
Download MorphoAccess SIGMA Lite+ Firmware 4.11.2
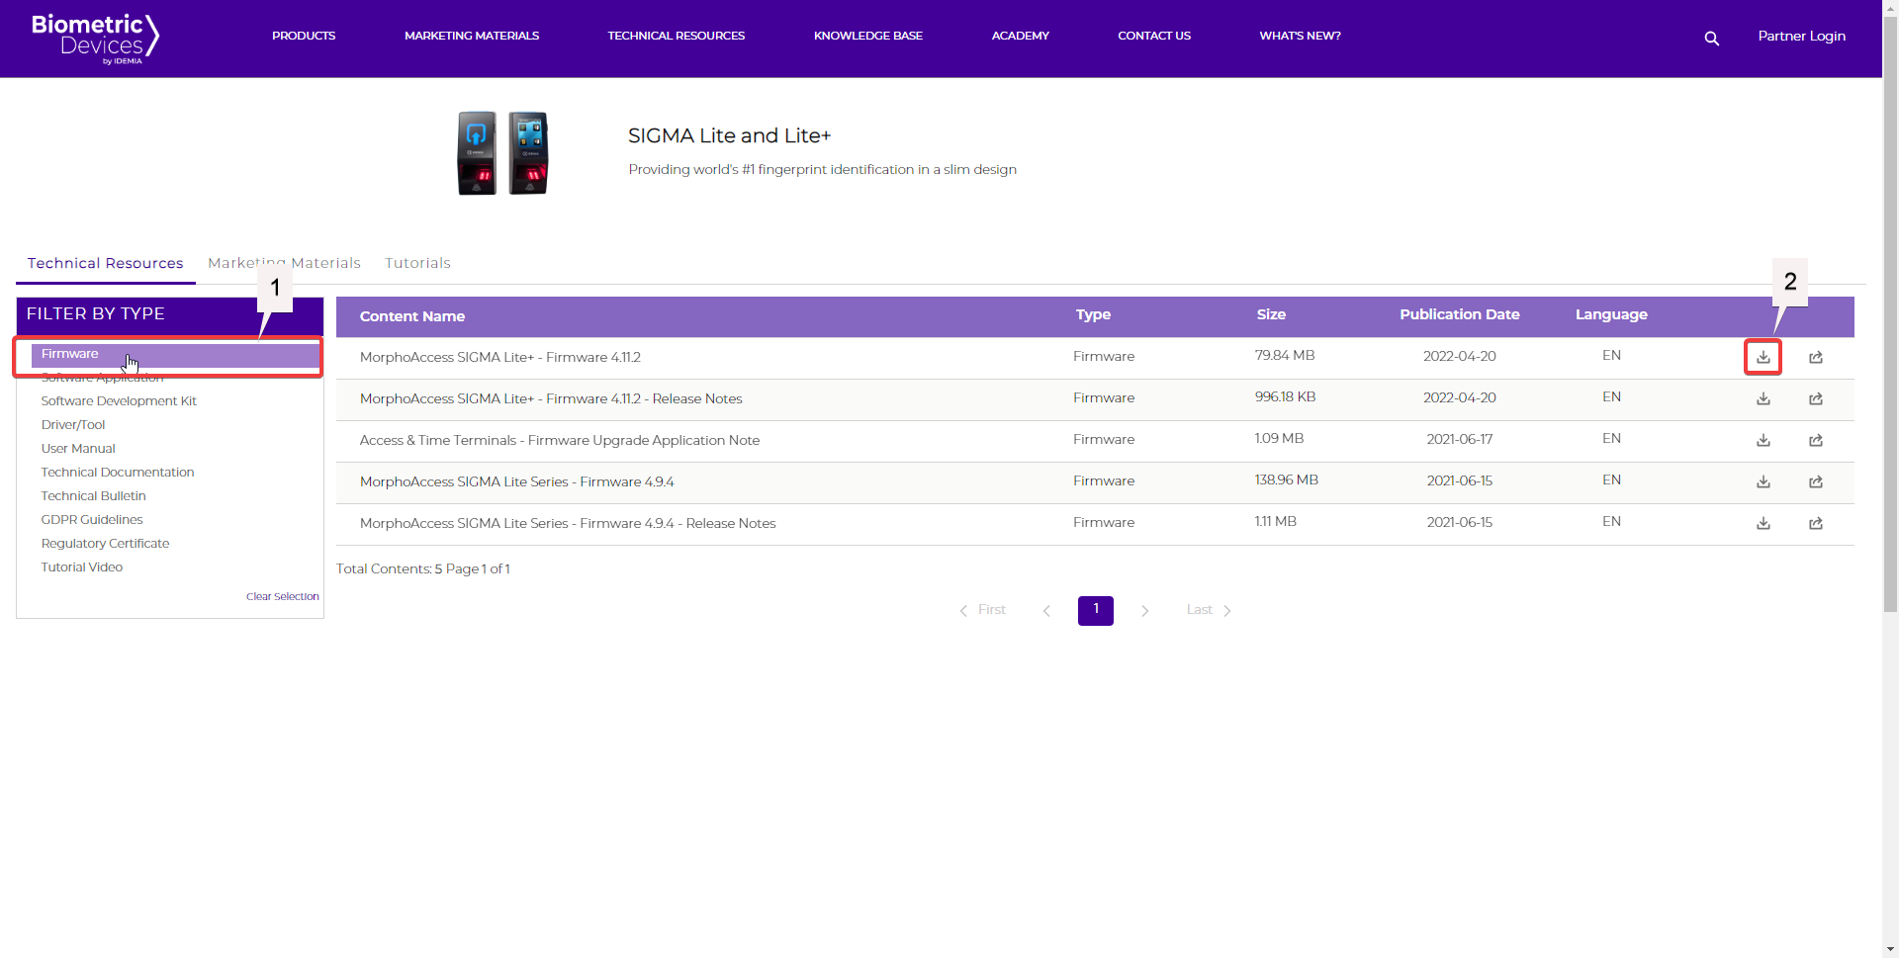tap(1763, 357)
